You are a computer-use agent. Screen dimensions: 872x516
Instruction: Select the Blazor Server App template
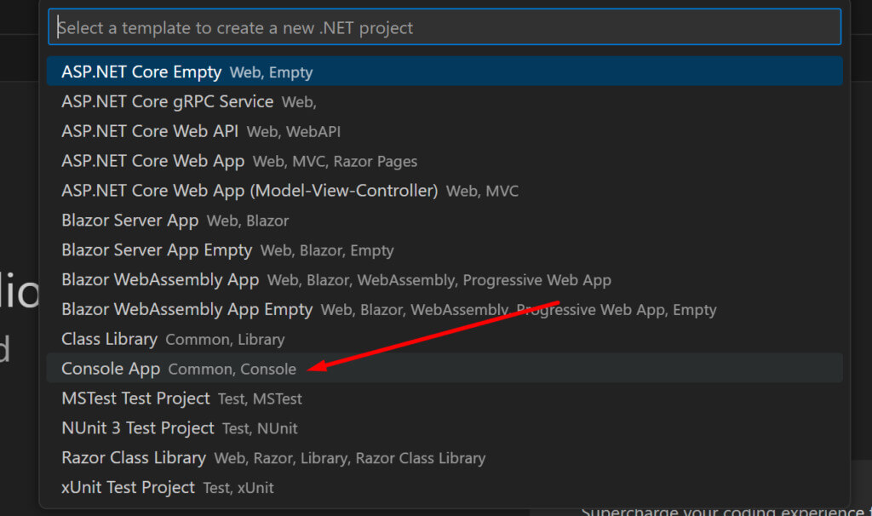coord(129,220)
